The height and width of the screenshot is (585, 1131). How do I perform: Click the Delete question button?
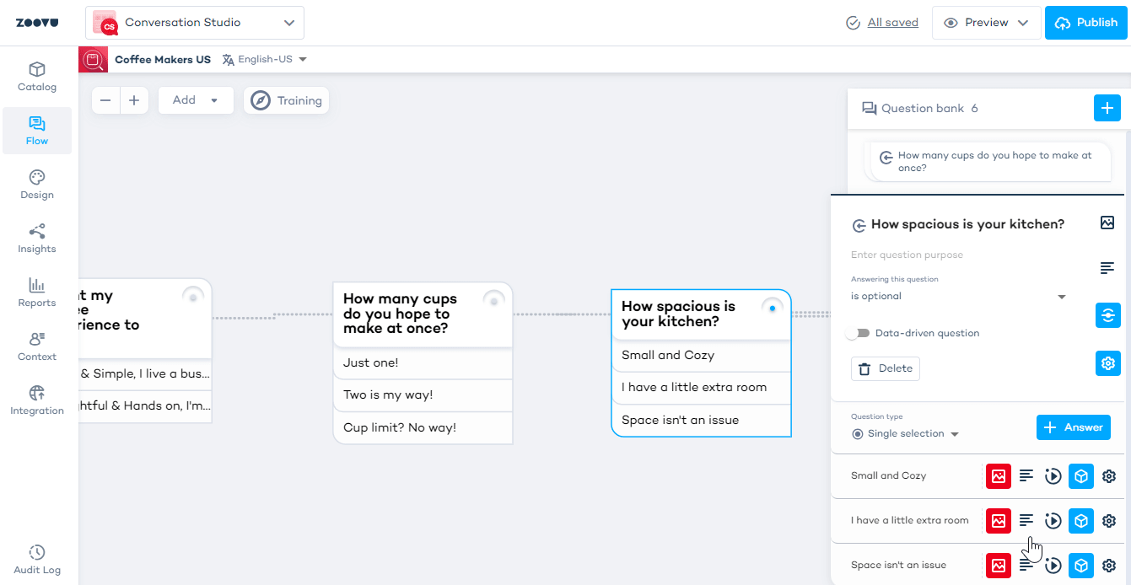click(x=885, y=368)
